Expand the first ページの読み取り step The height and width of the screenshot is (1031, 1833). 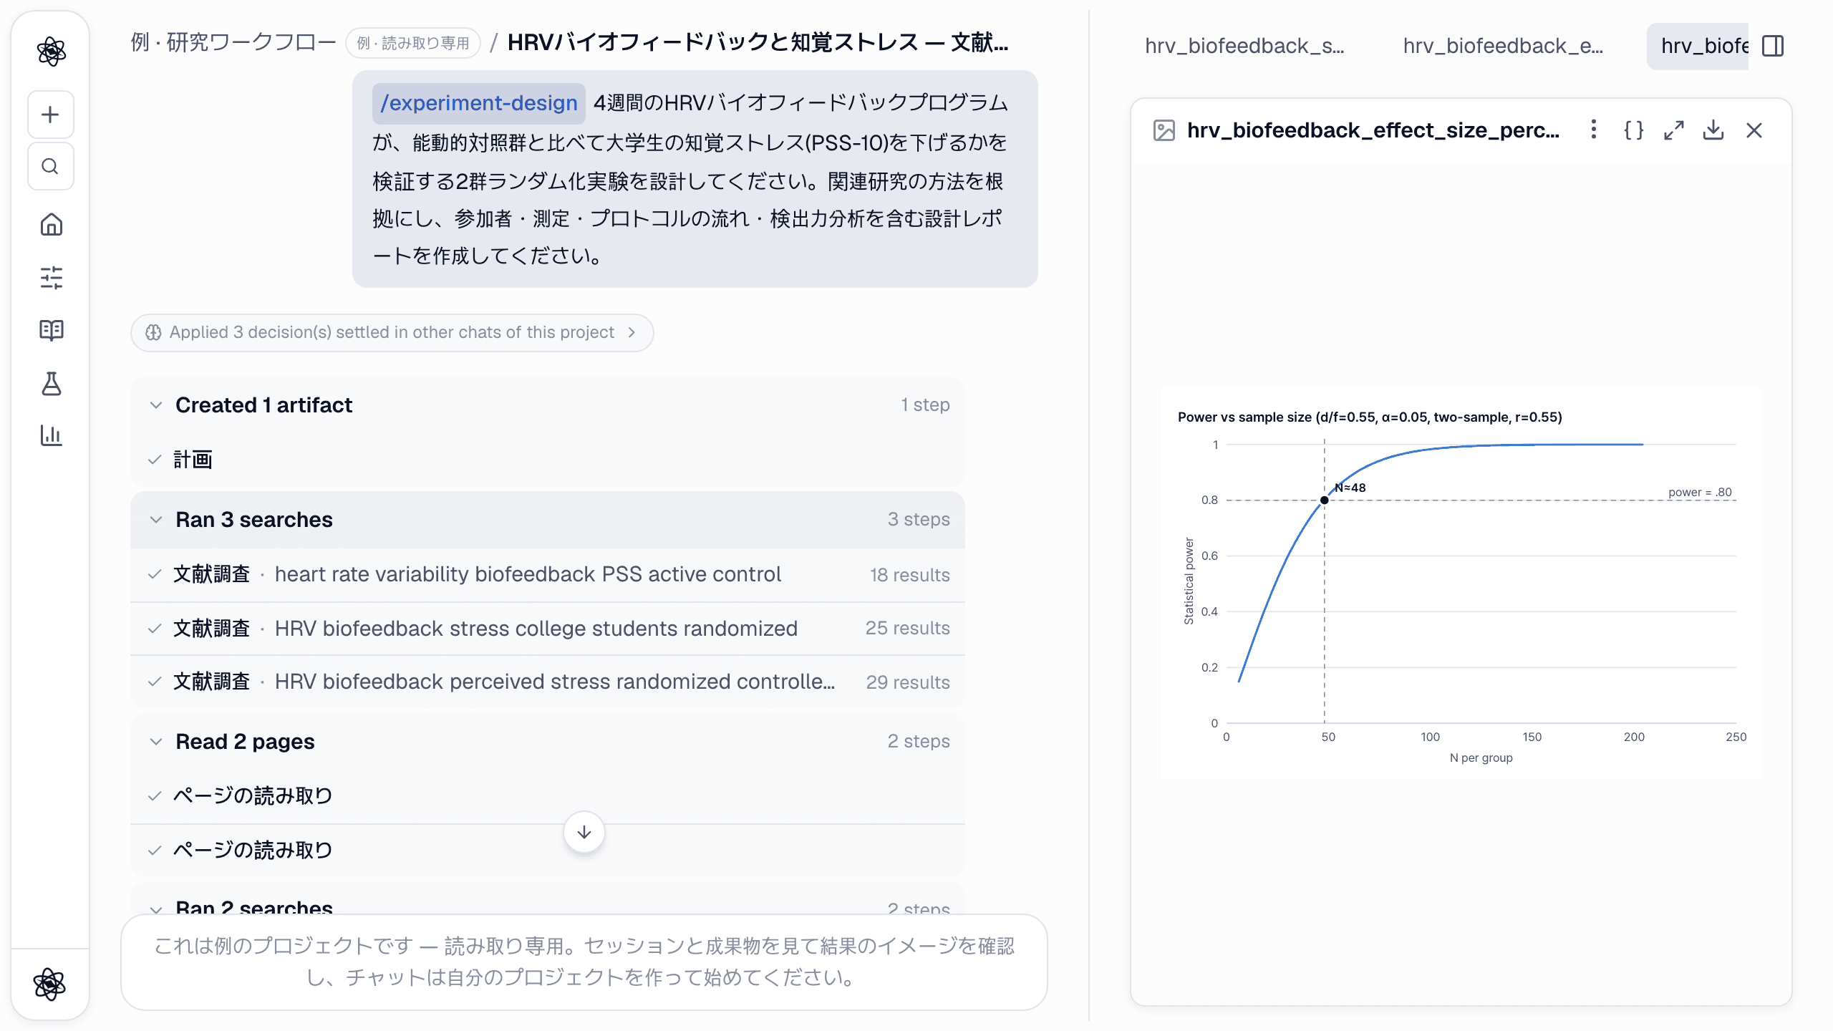pyautogui.click(x=548, y=796)
